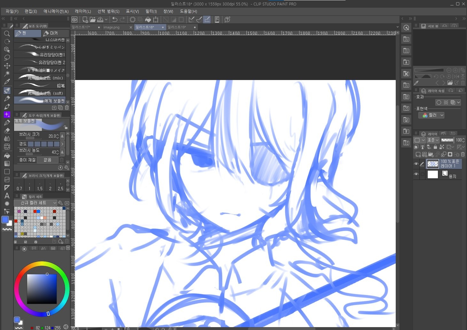
Task: Click the new raster layer icon
Action: (x=418, y=155)
